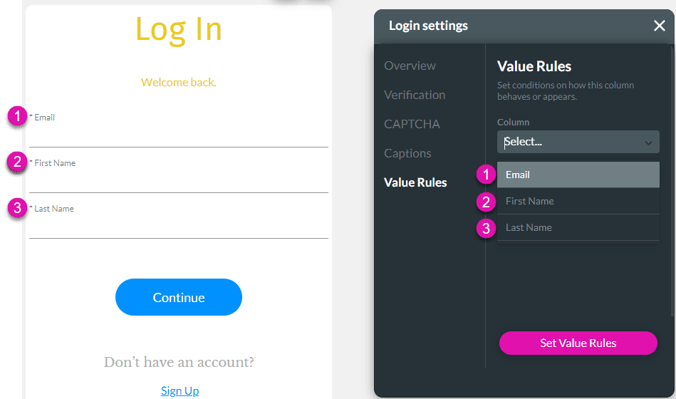Click pink badge 1 beside the form's Email field
676x399 pixels.
pyautogui.click(x=17, y=116)
